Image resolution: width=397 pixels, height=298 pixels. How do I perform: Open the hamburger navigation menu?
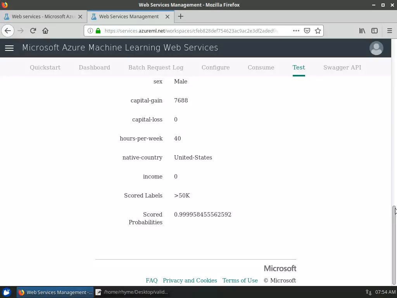click(x=9, y=48)
